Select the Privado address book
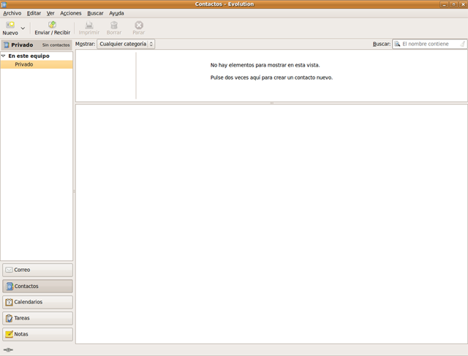Screen dimensions: 468x356 tap(23, 64)
